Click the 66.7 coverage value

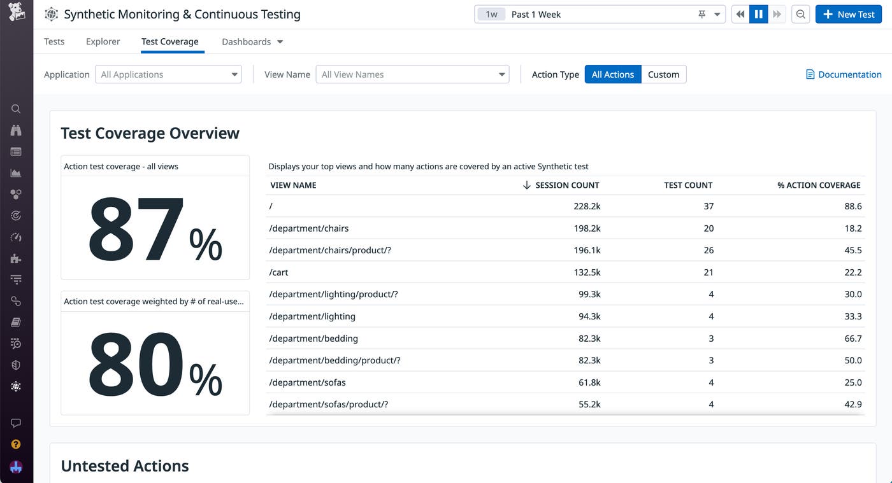point(853,339)
